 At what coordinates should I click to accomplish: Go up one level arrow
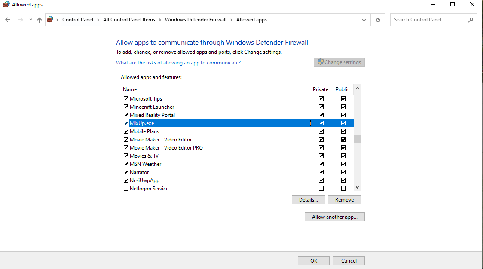40,20
